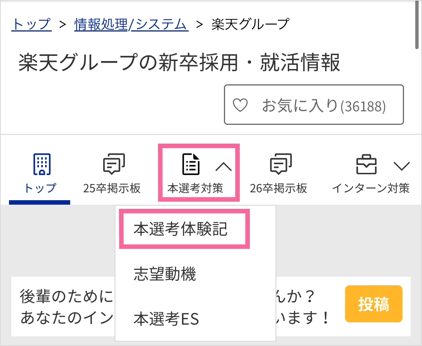The width and height of the screenshot is (422, 346).
Task: Add company to お気に入り favorites
Action: click(314, 105)
